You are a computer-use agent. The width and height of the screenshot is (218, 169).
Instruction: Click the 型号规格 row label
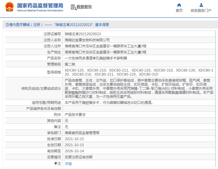coord(54,72)
